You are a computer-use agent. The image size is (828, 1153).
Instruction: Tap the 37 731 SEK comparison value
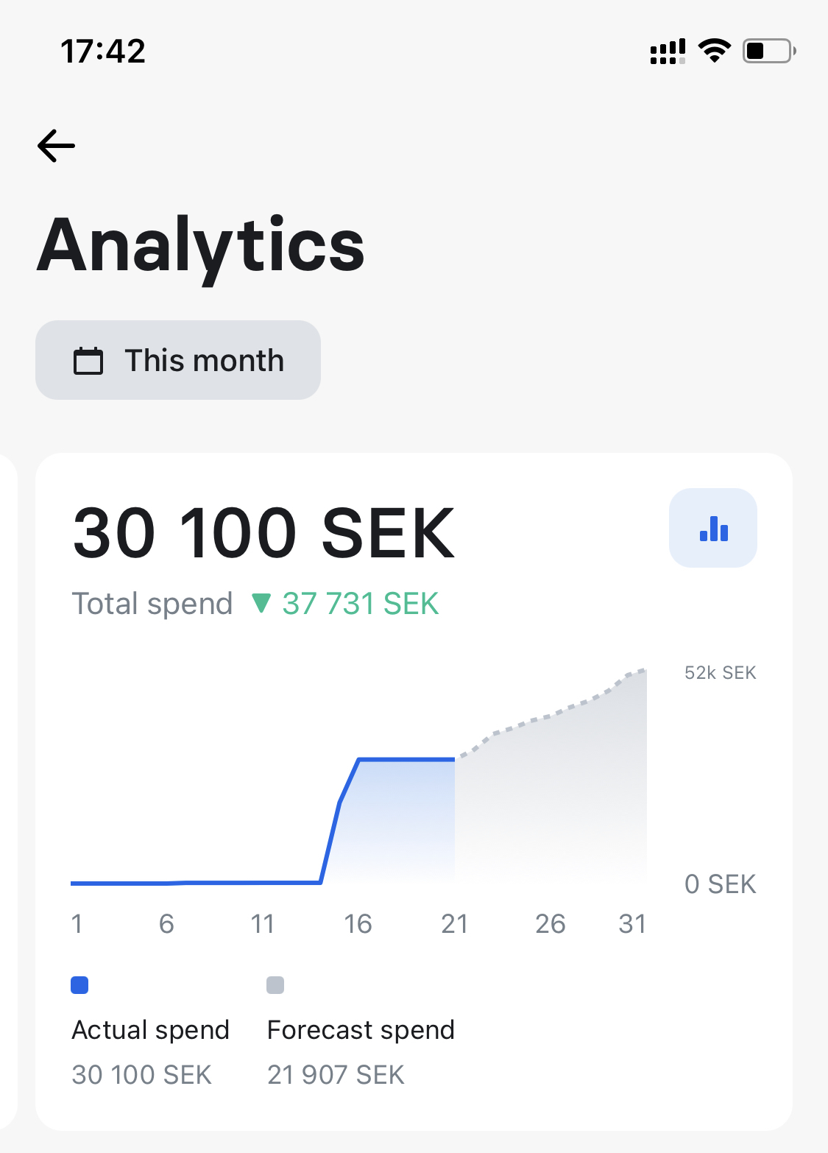click(361, 604)
